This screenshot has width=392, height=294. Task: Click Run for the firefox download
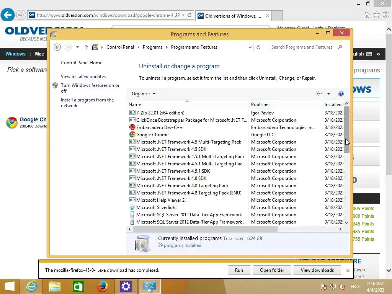click(x=239, y=270)
